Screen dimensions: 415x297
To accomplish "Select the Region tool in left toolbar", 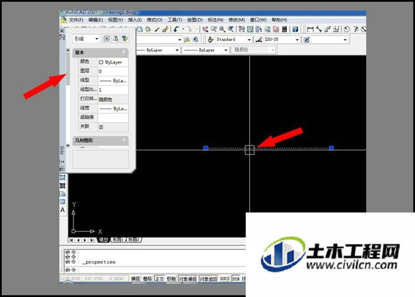I will (62, 194).
